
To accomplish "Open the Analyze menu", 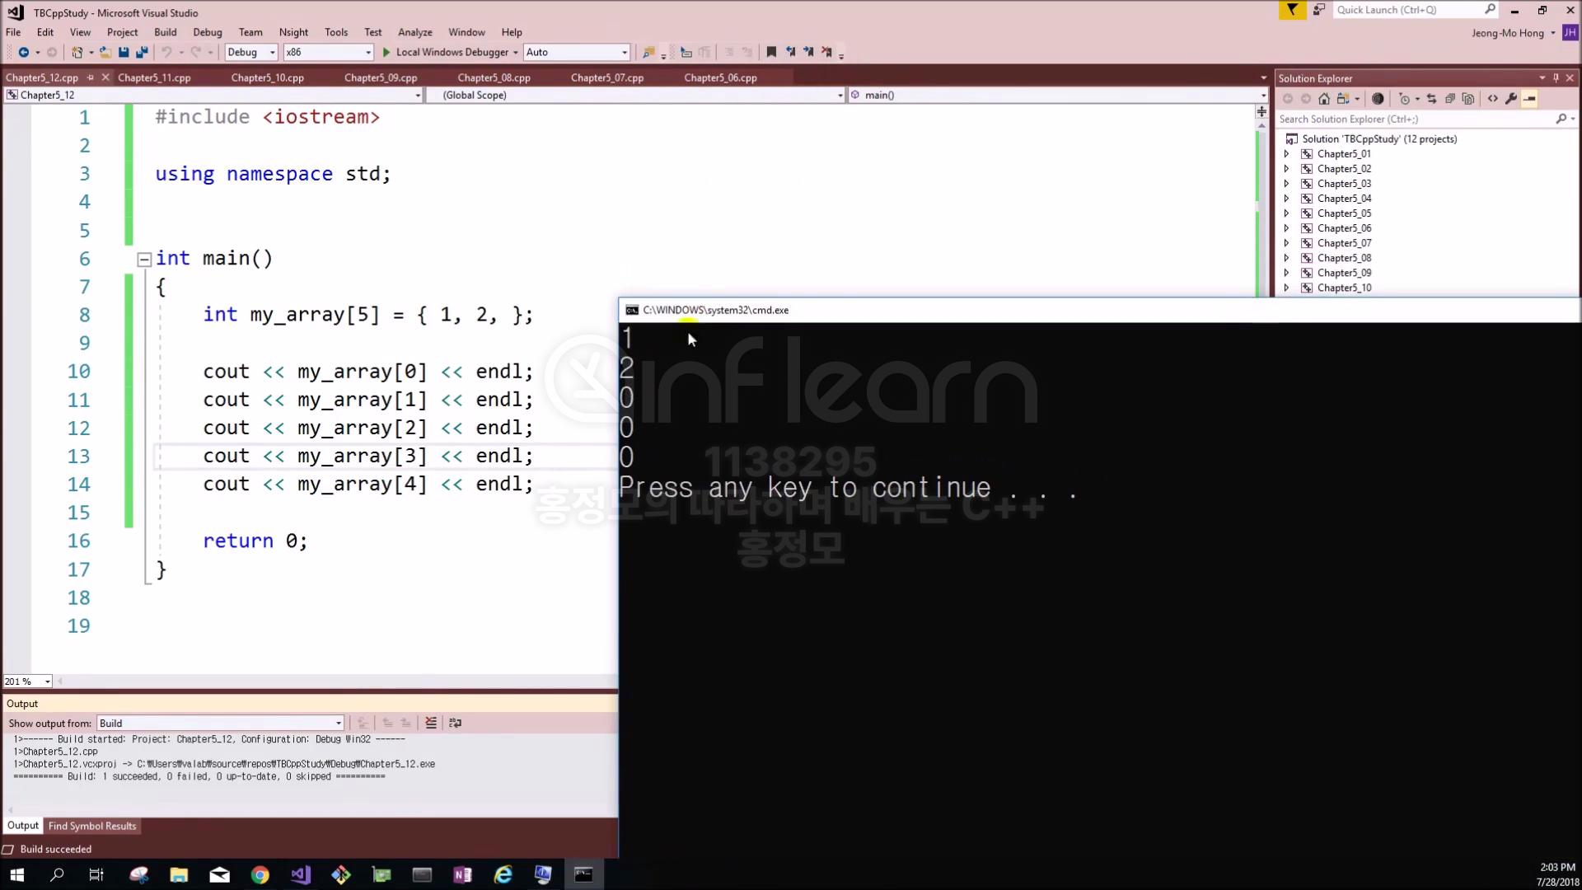I will click(x=414, y=32).
